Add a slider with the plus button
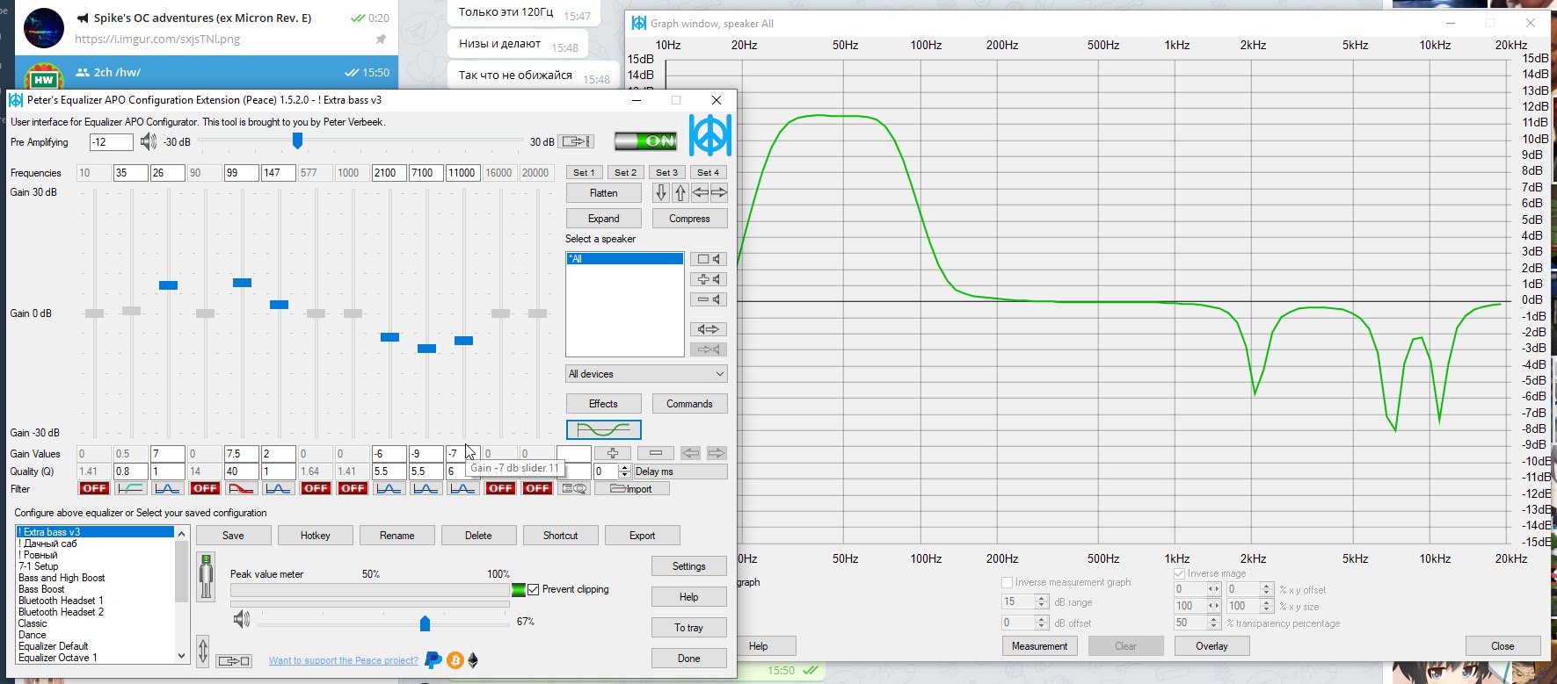 (x=613, y=453)
